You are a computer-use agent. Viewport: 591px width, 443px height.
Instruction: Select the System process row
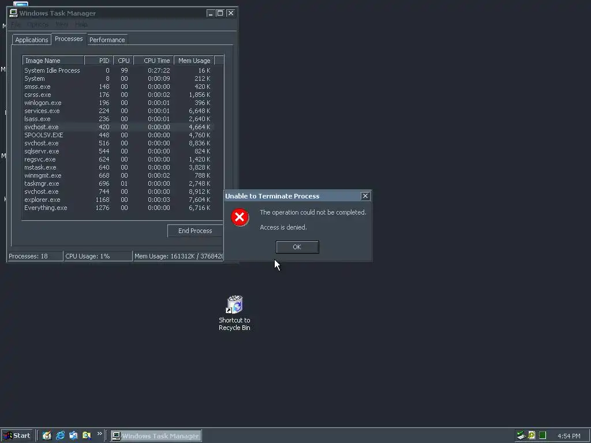118,78
